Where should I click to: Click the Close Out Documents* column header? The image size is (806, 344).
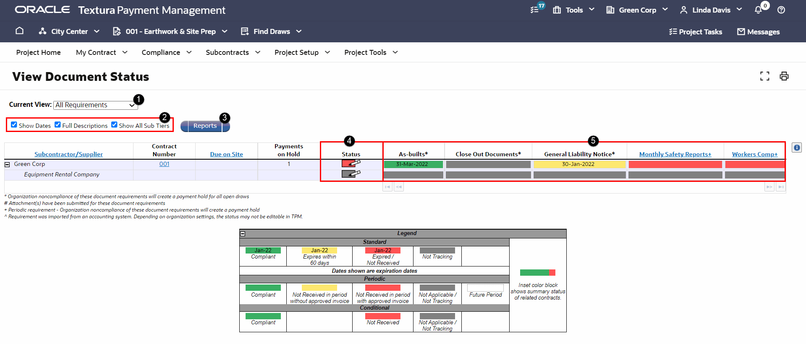coord(488,154)
